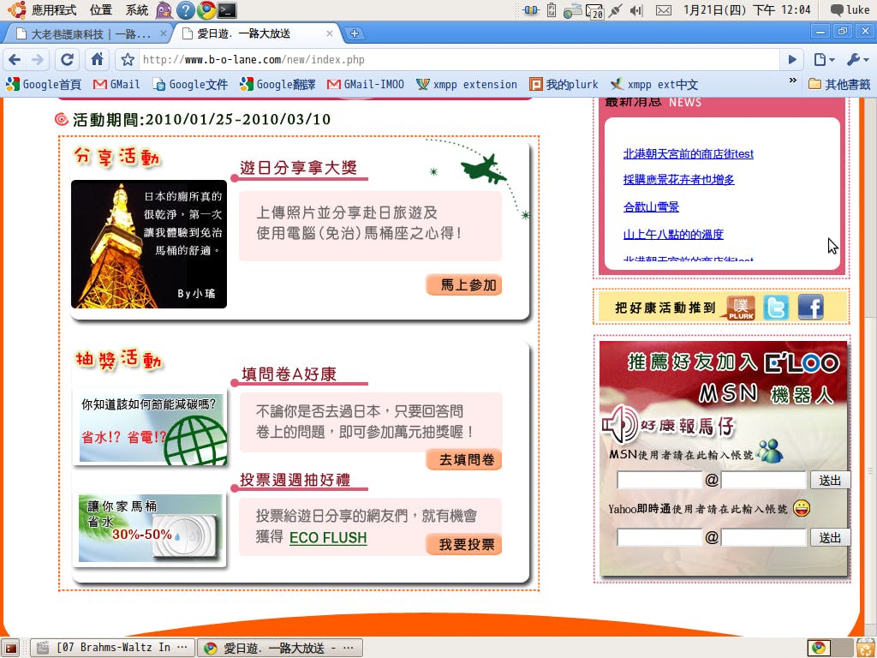Open the 北港朝天宮前的商店街test news link
The height and width of the screenshot is (658, 877).
[x=688, y=154]
